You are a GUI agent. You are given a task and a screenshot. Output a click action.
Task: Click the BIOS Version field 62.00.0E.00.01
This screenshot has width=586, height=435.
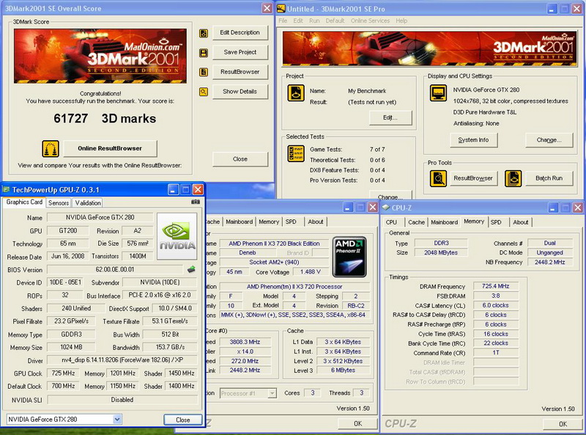click(x=115, y=269)
